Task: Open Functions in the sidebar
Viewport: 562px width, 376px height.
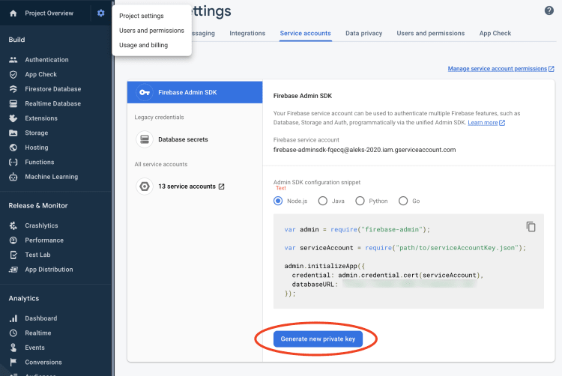Action: [40, 163]
